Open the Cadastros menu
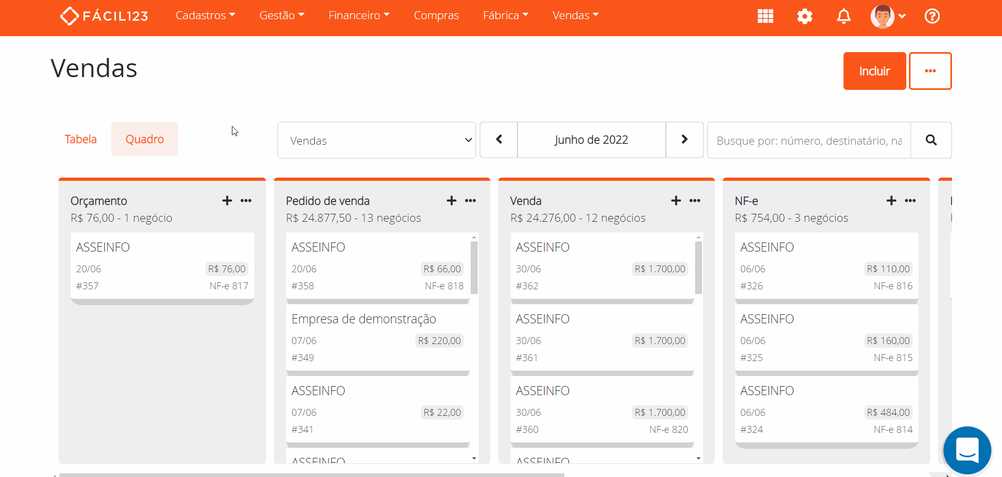 tap(205, 15)
